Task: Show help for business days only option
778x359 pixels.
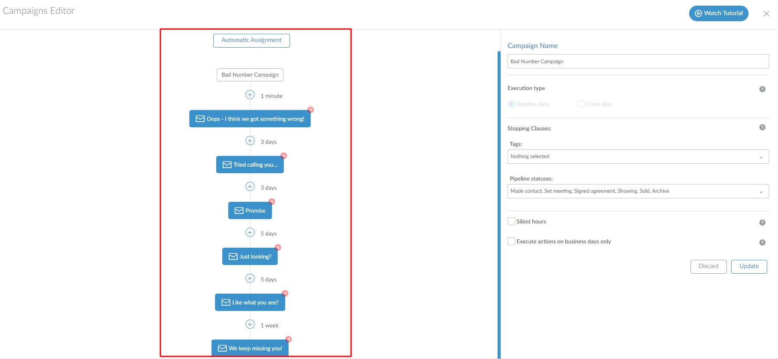Action: pos(762,243)
